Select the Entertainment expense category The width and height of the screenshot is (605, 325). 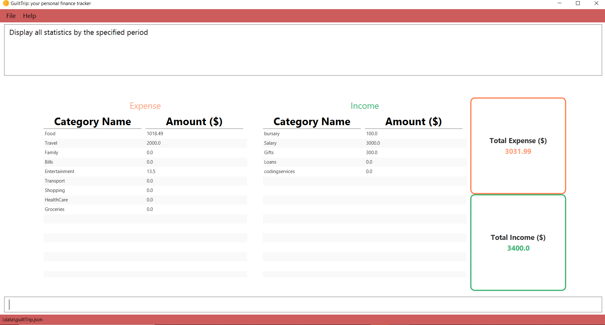59,171
